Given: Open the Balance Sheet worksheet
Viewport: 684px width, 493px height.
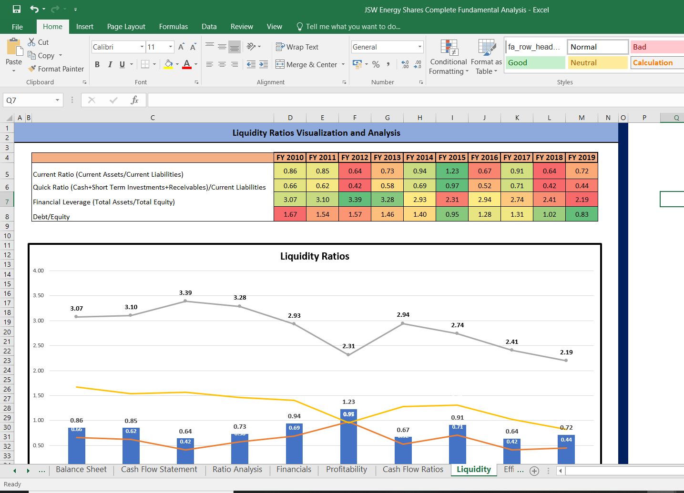Looking at the screenshot, I should pyautogui.click(x=82, y=469).
